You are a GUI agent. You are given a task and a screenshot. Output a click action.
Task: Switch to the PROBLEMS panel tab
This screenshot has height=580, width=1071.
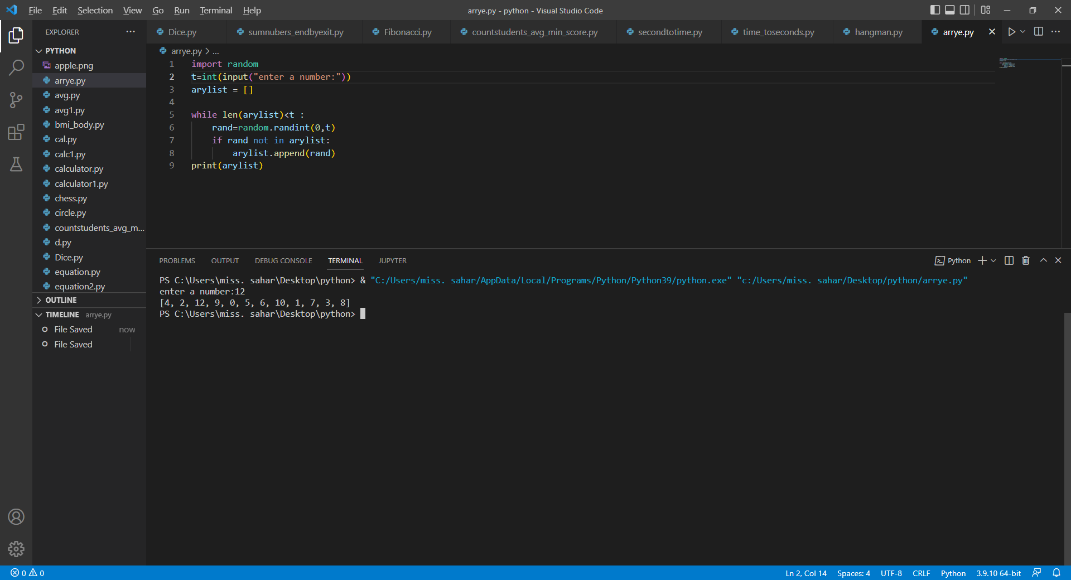click(177, 260)
